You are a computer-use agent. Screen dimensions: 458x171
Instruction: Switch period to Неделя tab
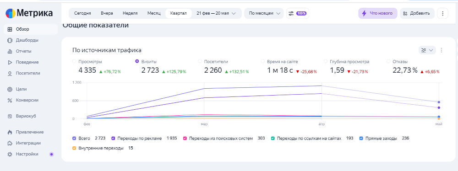[130, 13]
